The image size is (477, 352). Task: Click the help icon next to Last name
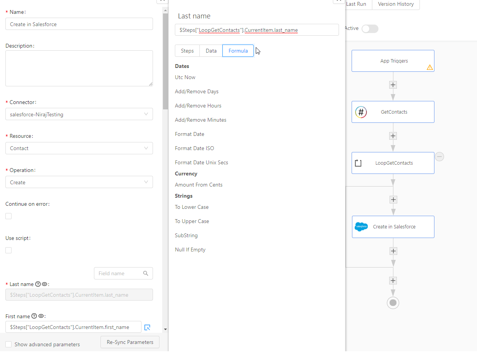pos(38,284)
